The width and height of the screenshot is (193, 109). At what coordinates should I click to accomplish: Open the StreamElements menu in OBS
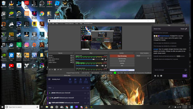[88, 23]
